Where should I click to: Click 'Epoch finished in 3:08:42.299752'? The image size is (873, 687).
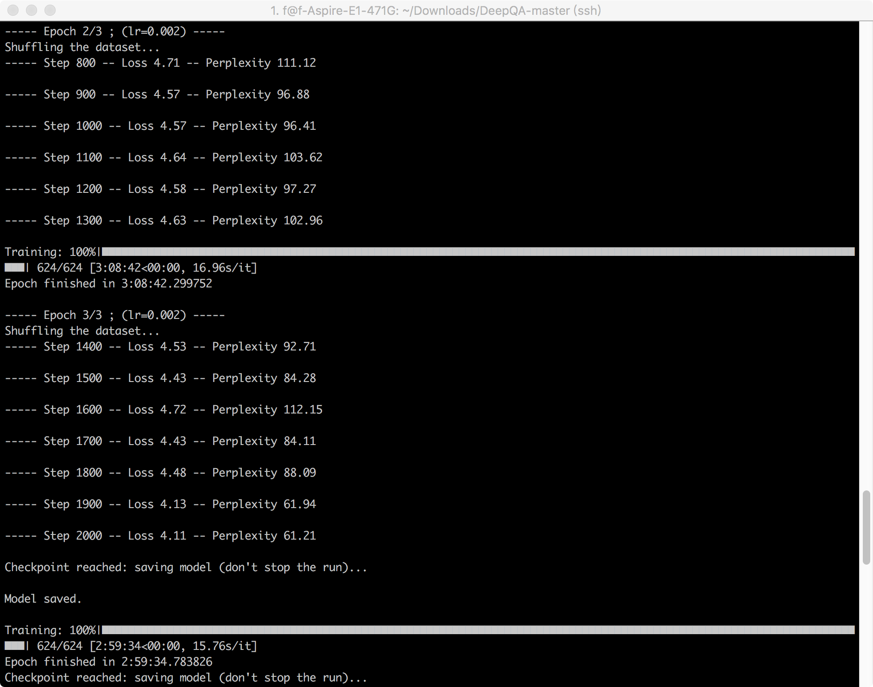pos(108,284)
